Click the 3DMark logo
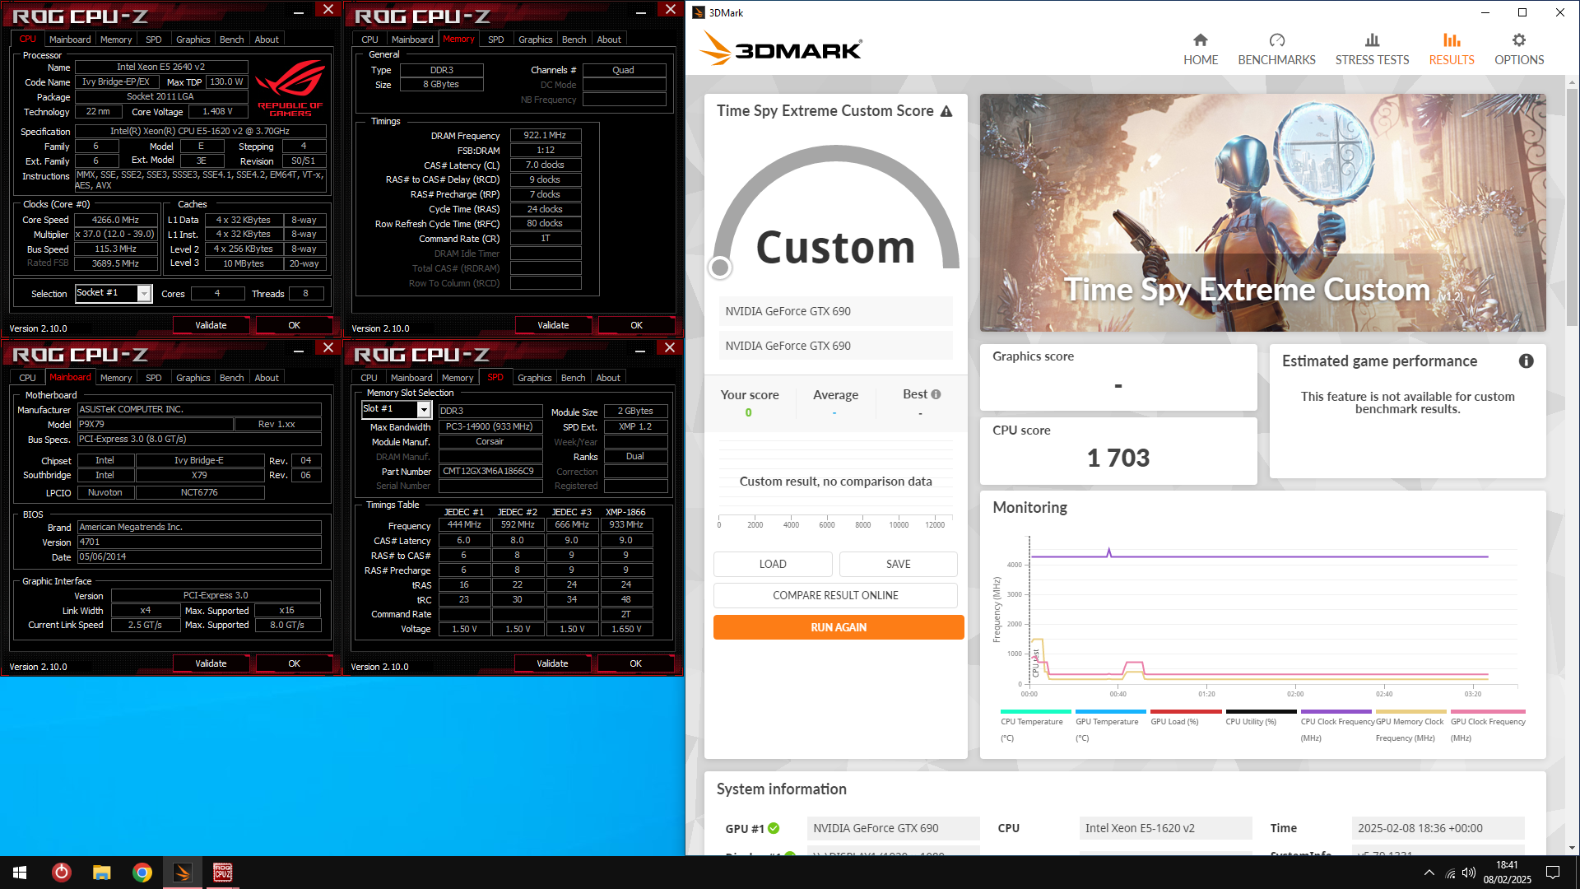 pos(780,49)
